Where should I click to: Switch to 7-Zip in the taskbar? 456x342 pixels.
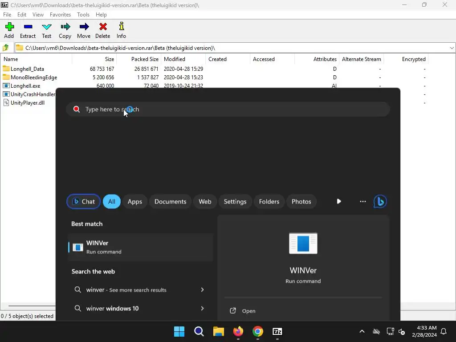tap(277, 331)
